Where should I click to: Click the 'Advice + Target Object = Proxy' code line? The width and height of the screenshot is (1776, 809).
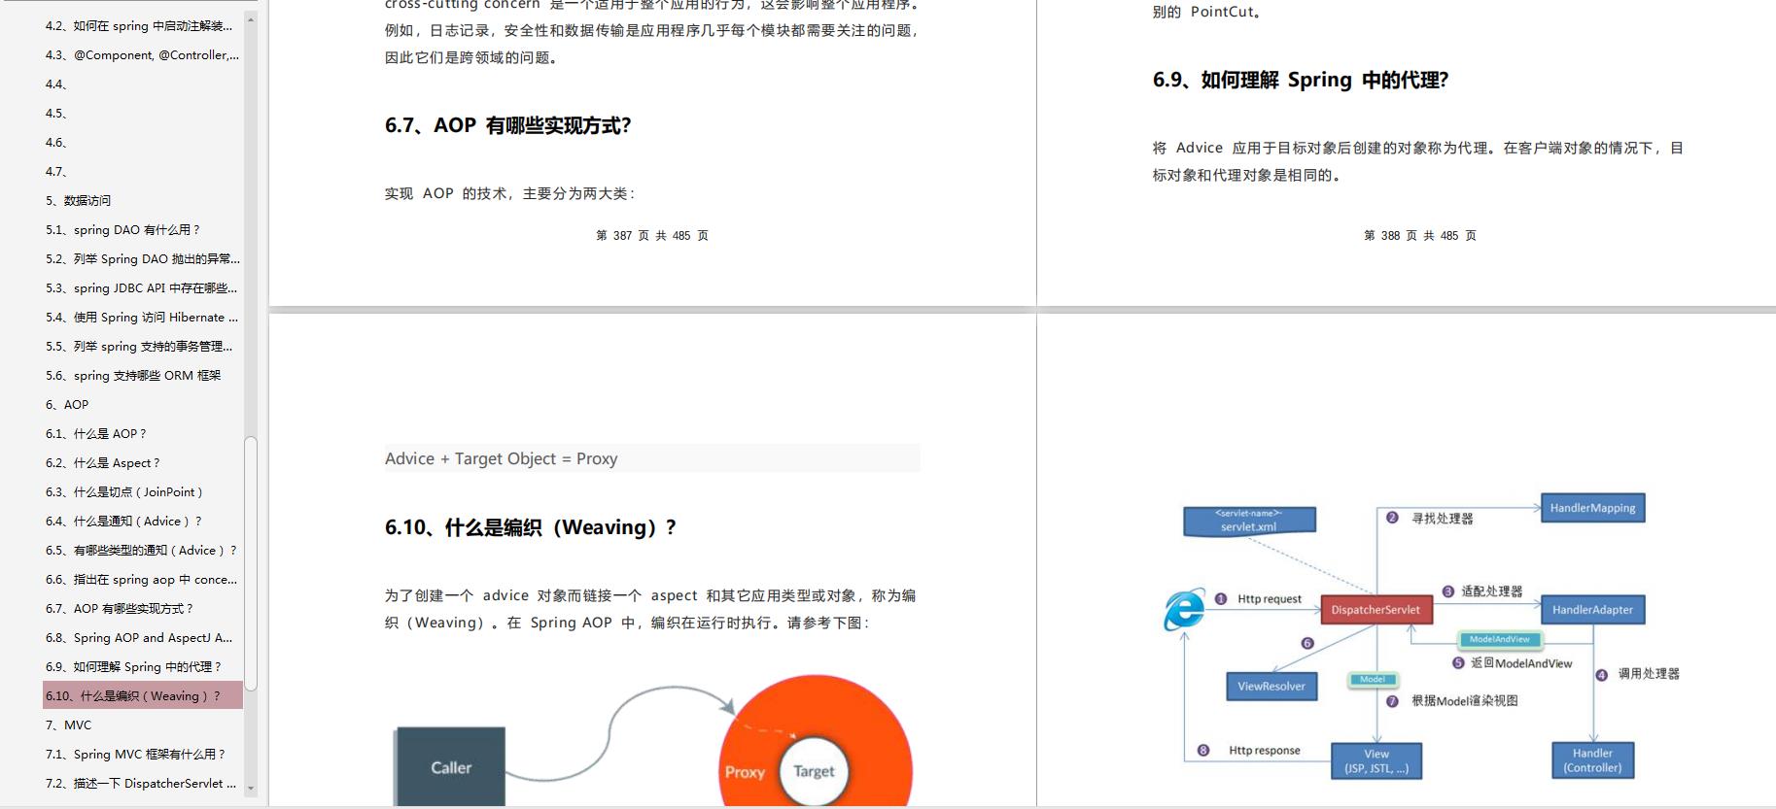pos(652,458)
